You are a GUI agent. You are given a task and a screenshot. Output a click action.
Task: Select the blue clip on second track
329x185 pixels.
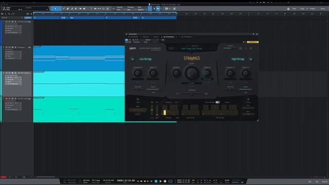point(79,58)
